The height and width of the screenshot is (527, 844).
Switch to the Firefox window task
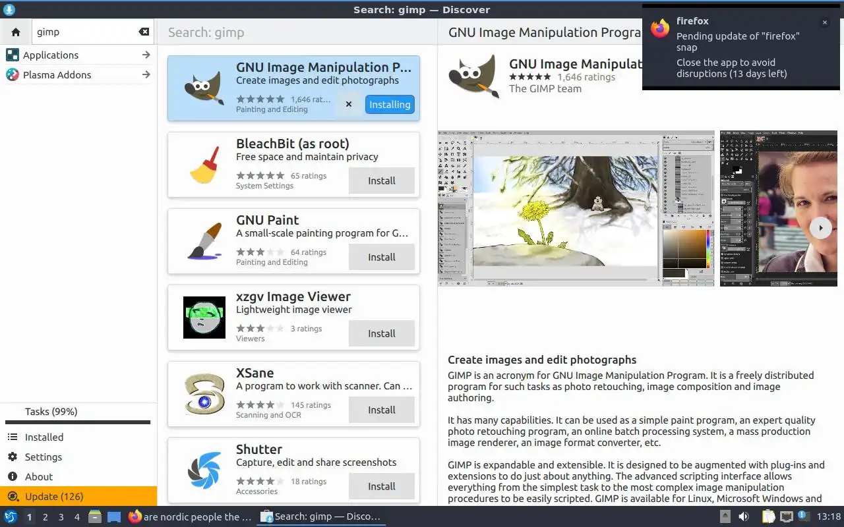[191, 517]
